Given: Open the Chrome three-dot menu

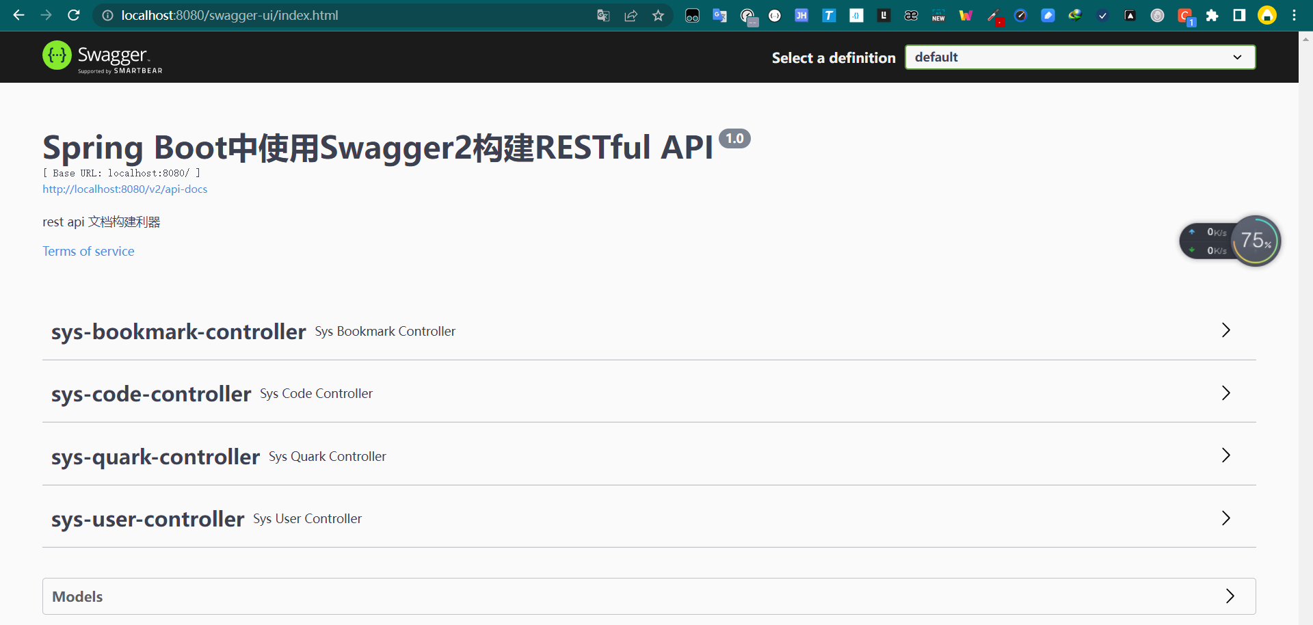Looking at the screenshot, I should tap(1295, 15).
